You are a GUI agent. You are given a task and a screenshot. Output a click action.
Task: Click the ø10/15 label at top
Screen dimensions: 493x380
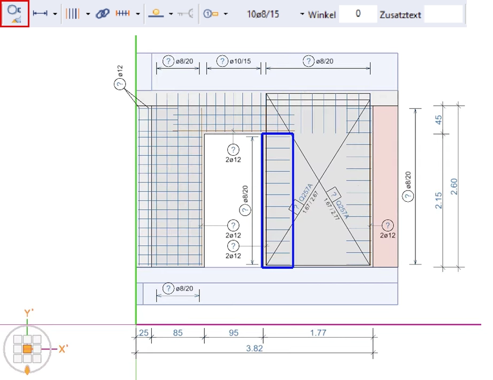point(240,62)
